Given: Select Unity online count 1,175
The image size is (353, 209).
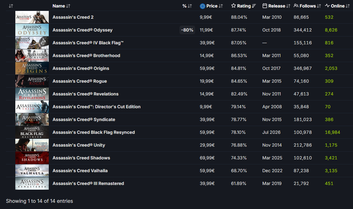Looking at the screenshot, I should coord(331,145).
